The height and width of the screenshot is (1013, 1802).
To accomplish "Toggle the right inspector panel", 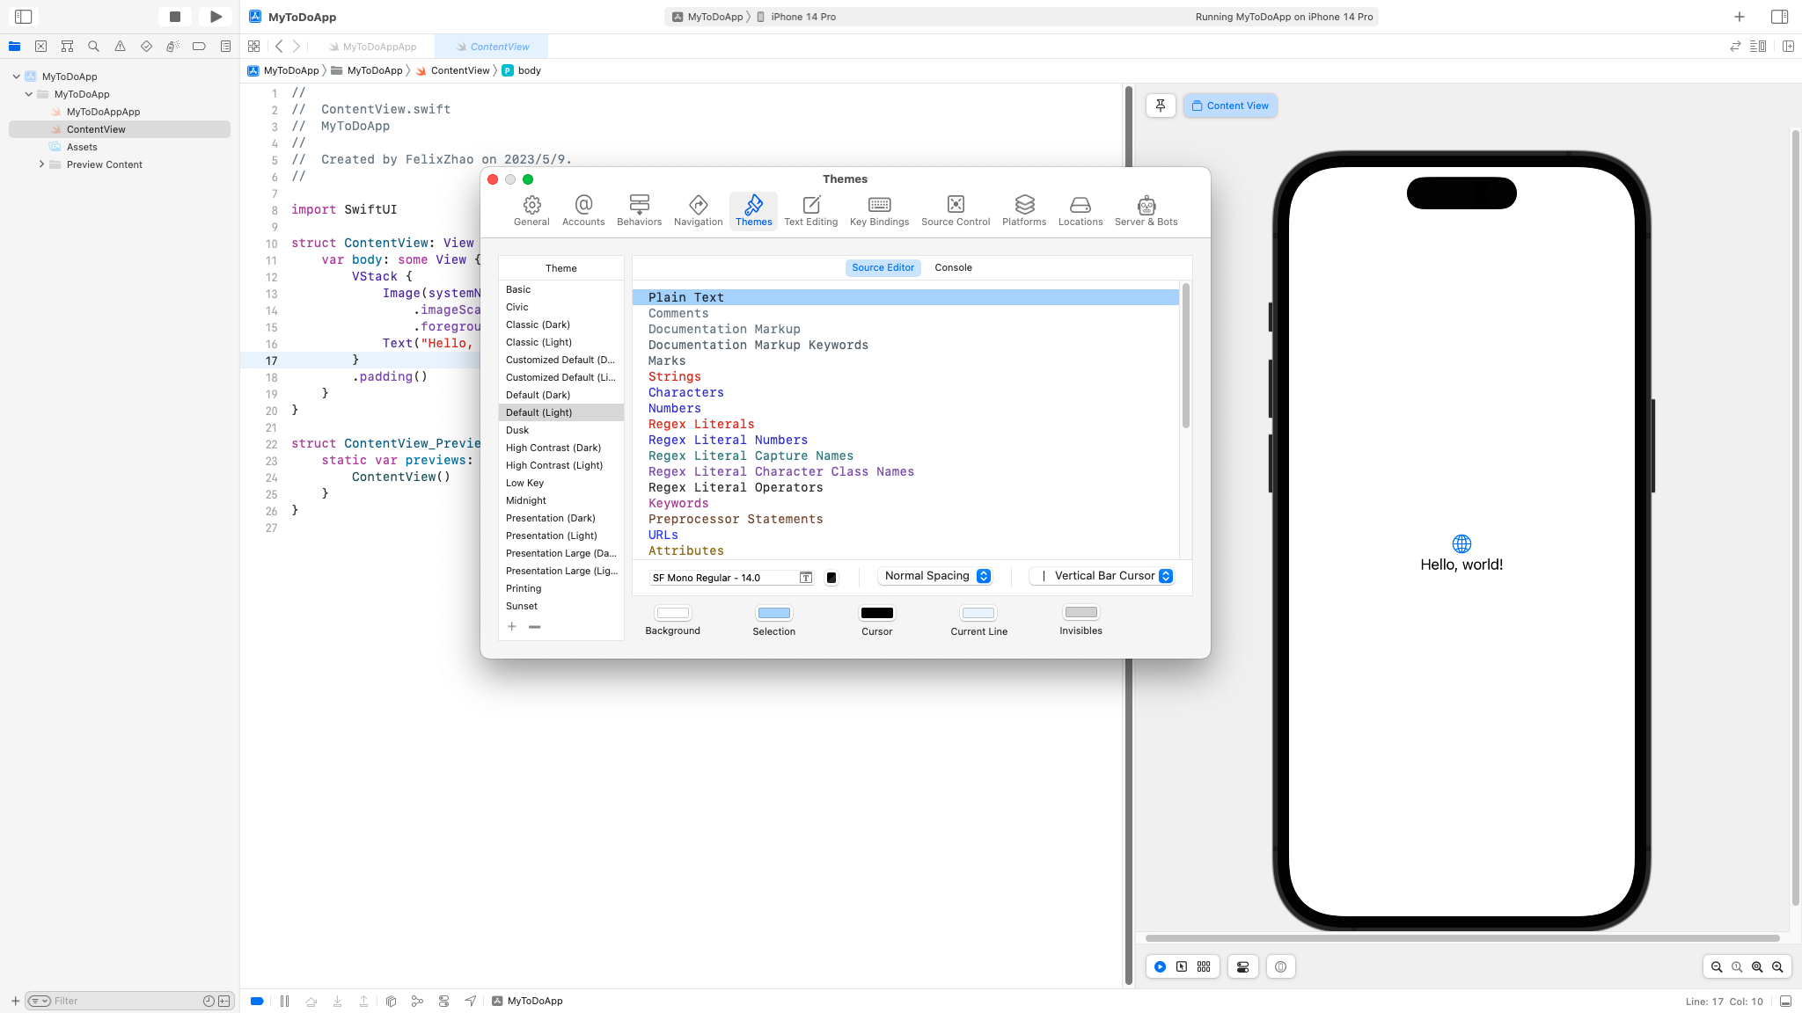I will pyautogui.click(x=1779, y=17).
